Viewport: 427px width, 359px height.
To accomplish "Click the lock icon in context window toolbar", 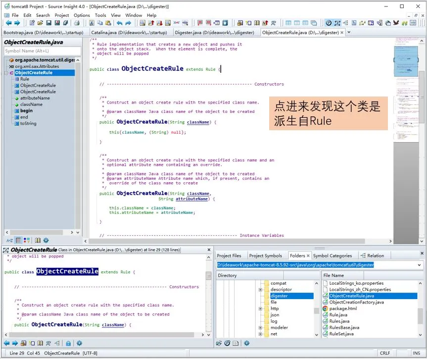I will coord(68,343).
